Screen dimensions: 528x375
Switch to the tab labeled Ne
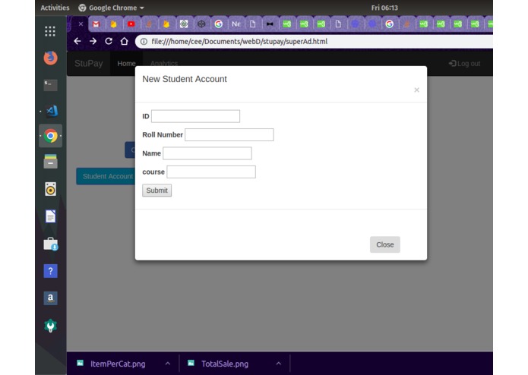coord(236,24)
